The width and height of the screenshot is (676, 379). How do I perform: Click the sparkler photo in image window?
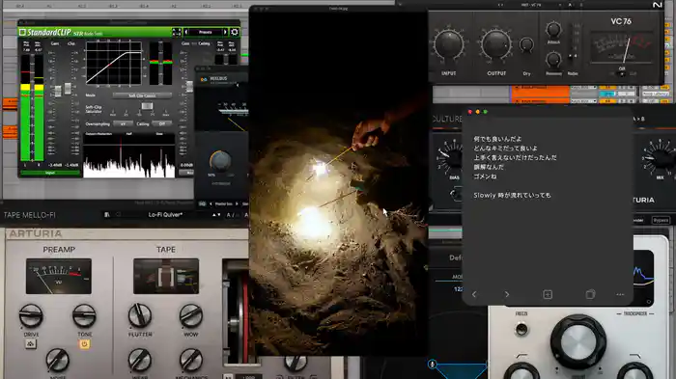tap(338, 183)
